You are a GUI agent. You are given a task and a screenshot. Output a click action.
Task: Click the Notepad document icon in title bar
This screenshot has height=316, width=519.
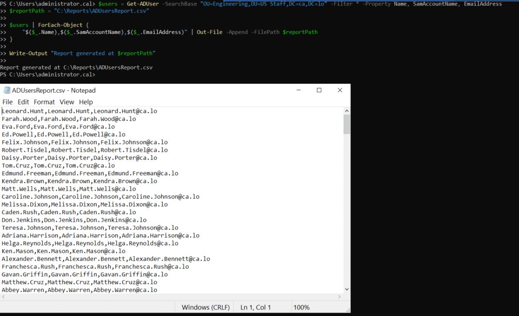coord(7,90)
